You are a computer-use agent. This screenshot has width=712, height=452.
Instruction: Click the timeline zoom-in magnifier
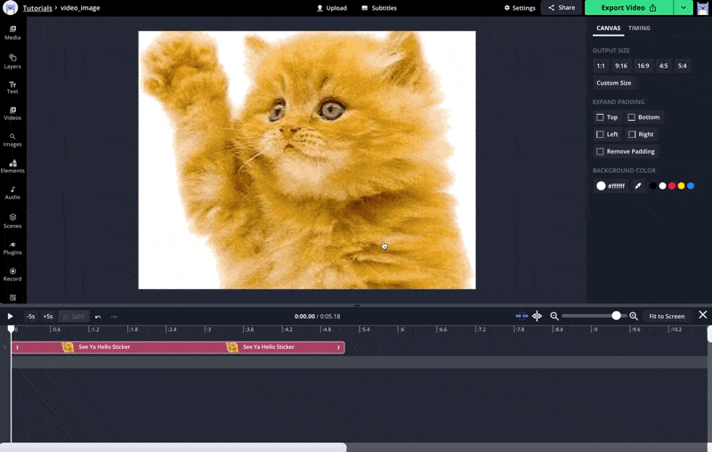click(634, 316)
